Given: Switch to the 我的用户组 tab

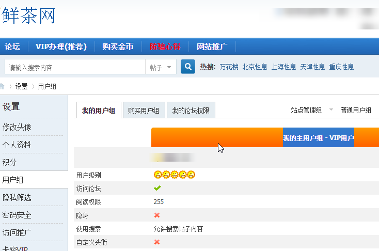Looking at the screenshot, I should pos(99,111).
